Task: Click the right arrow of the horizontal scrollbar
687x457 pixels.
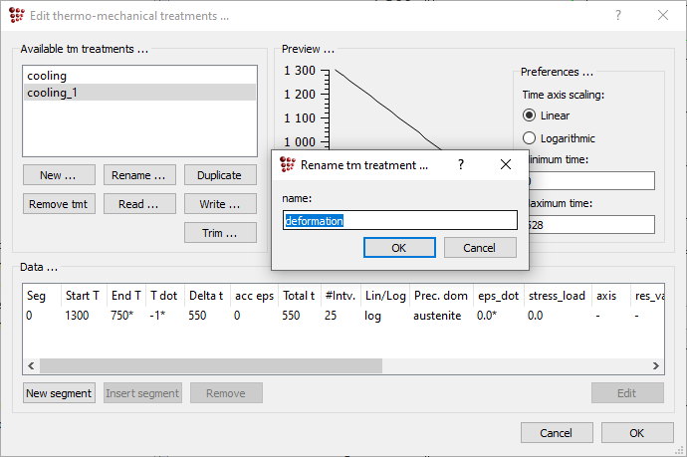Action: [656, 365]
